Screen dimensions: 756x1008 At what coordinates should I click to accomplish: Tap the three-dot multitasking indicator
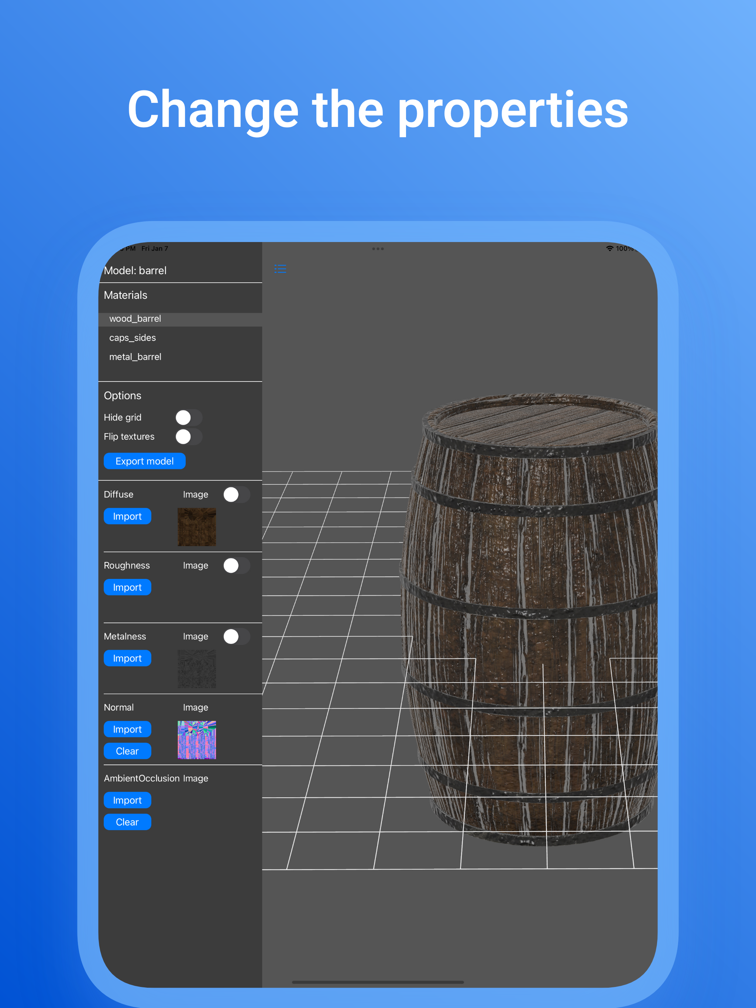378,249
